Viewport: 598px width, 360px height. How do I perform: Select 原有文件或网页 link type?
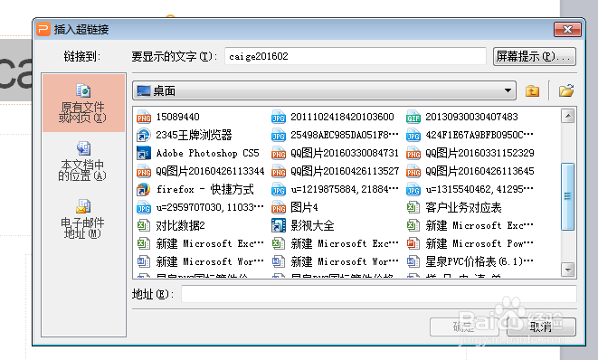tap(83, 103)
